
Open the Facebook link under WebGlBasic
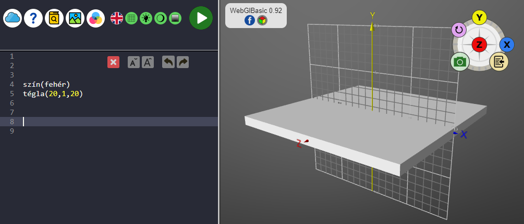(x=249, y=20)
